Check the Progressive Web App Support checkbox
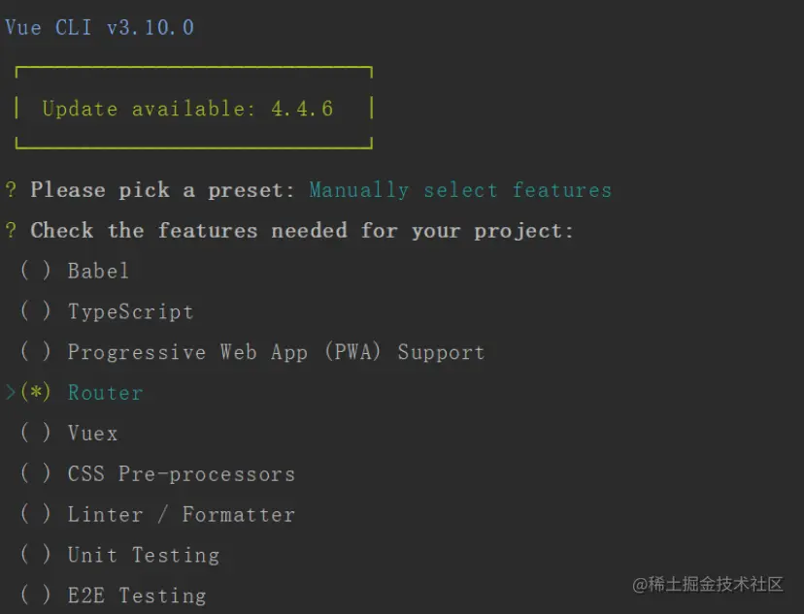Viewport: 804px width, 614px height. tap(35, 352)
